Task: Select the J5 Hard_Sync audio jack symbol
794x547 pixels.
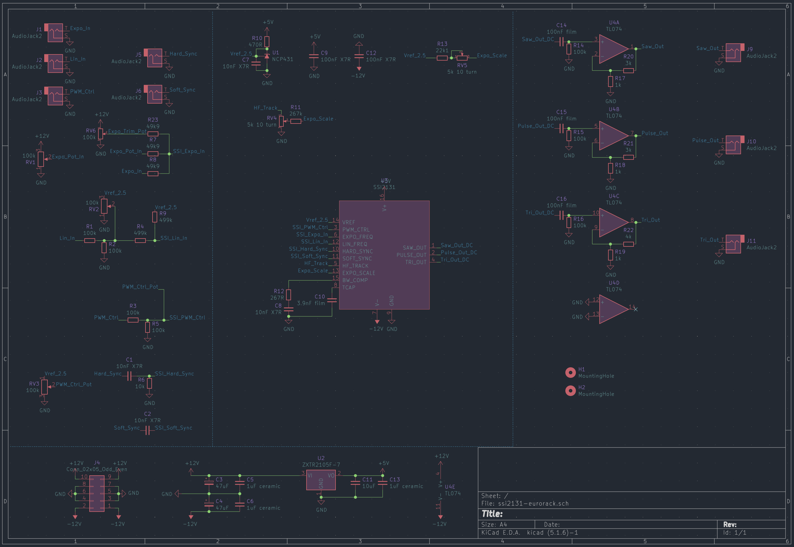Action: 154,58
